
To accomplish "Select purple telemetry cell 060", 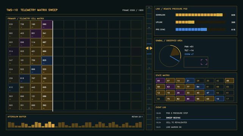I will [47, 25].
